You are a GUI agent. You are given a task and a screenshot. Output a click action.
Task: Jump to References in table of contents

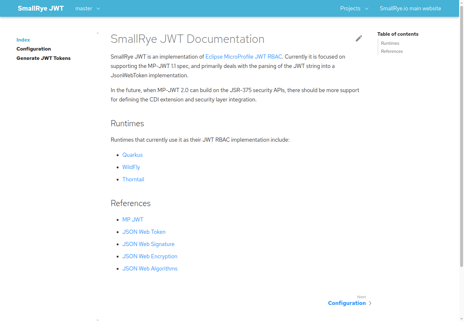click(392, 51)
